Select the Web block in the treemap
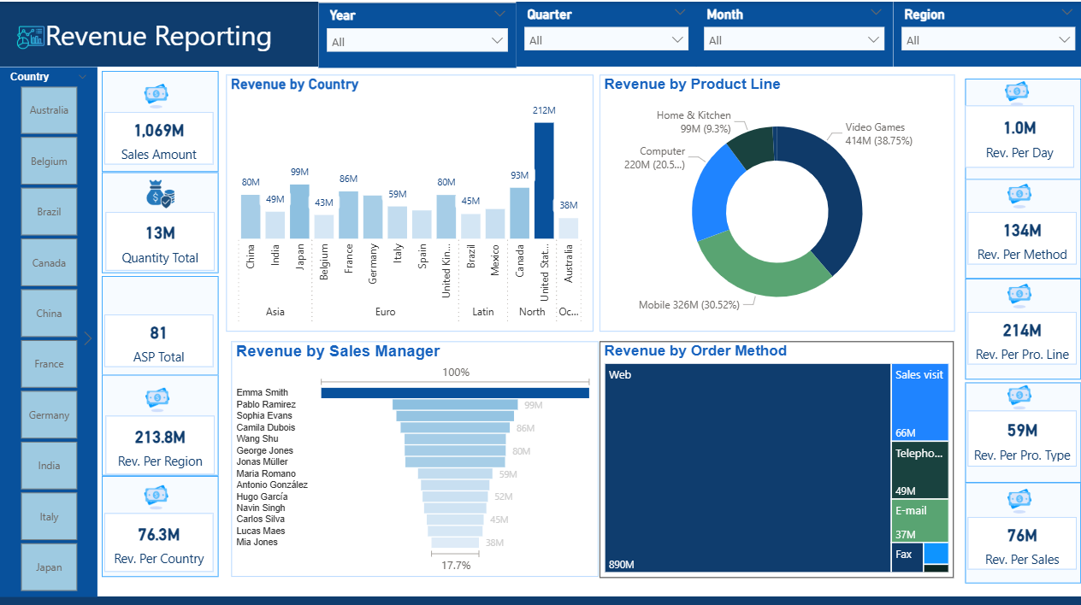This screenshot has width=1081, height=605. (747, 468)
